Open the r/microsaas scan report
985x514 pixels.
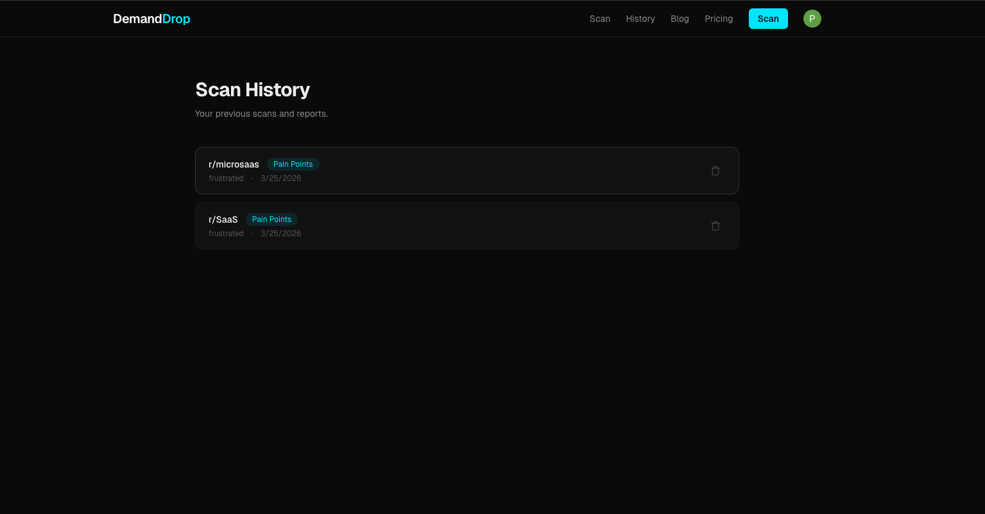click(467, 171)
